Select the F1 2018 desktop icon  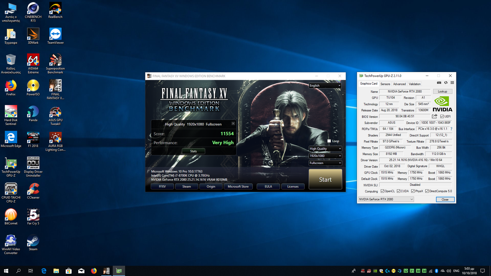pos(33,140)
